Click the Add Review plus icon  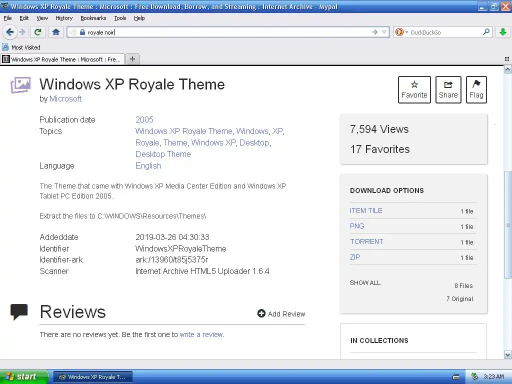coord(261,313)
